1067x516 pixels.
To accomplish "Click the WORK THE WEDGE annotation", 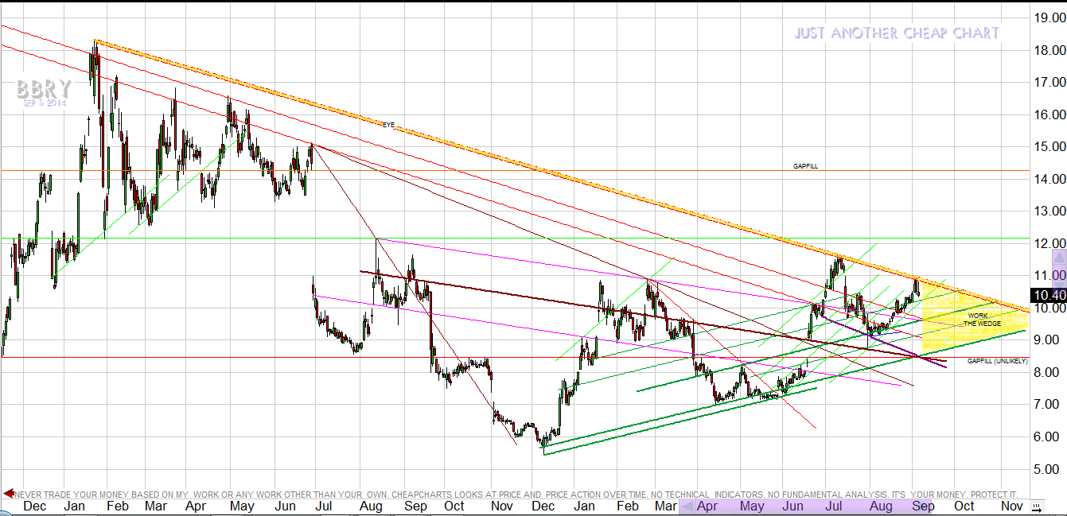I will [x=978, y=320].
